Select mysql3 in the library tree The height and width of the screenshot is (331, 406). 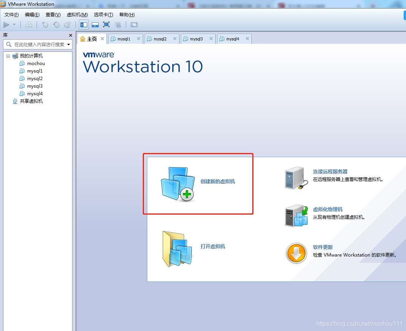[35, 86]
